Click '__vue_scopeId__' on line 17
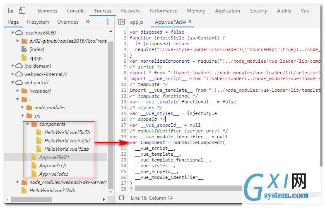This screenshot has width=325, height=208. click(x=161, y=125)
